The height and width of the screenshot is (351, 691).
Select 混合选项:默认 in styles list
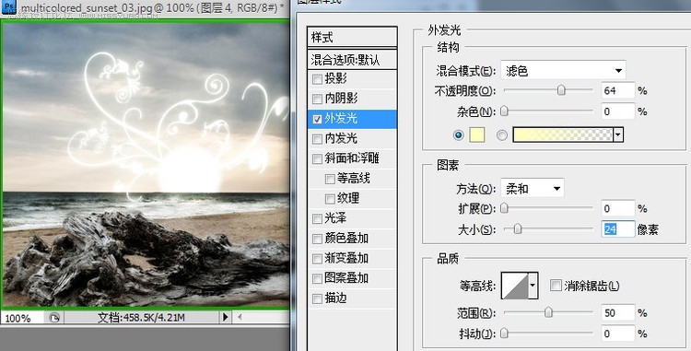(x=352, y=60)
